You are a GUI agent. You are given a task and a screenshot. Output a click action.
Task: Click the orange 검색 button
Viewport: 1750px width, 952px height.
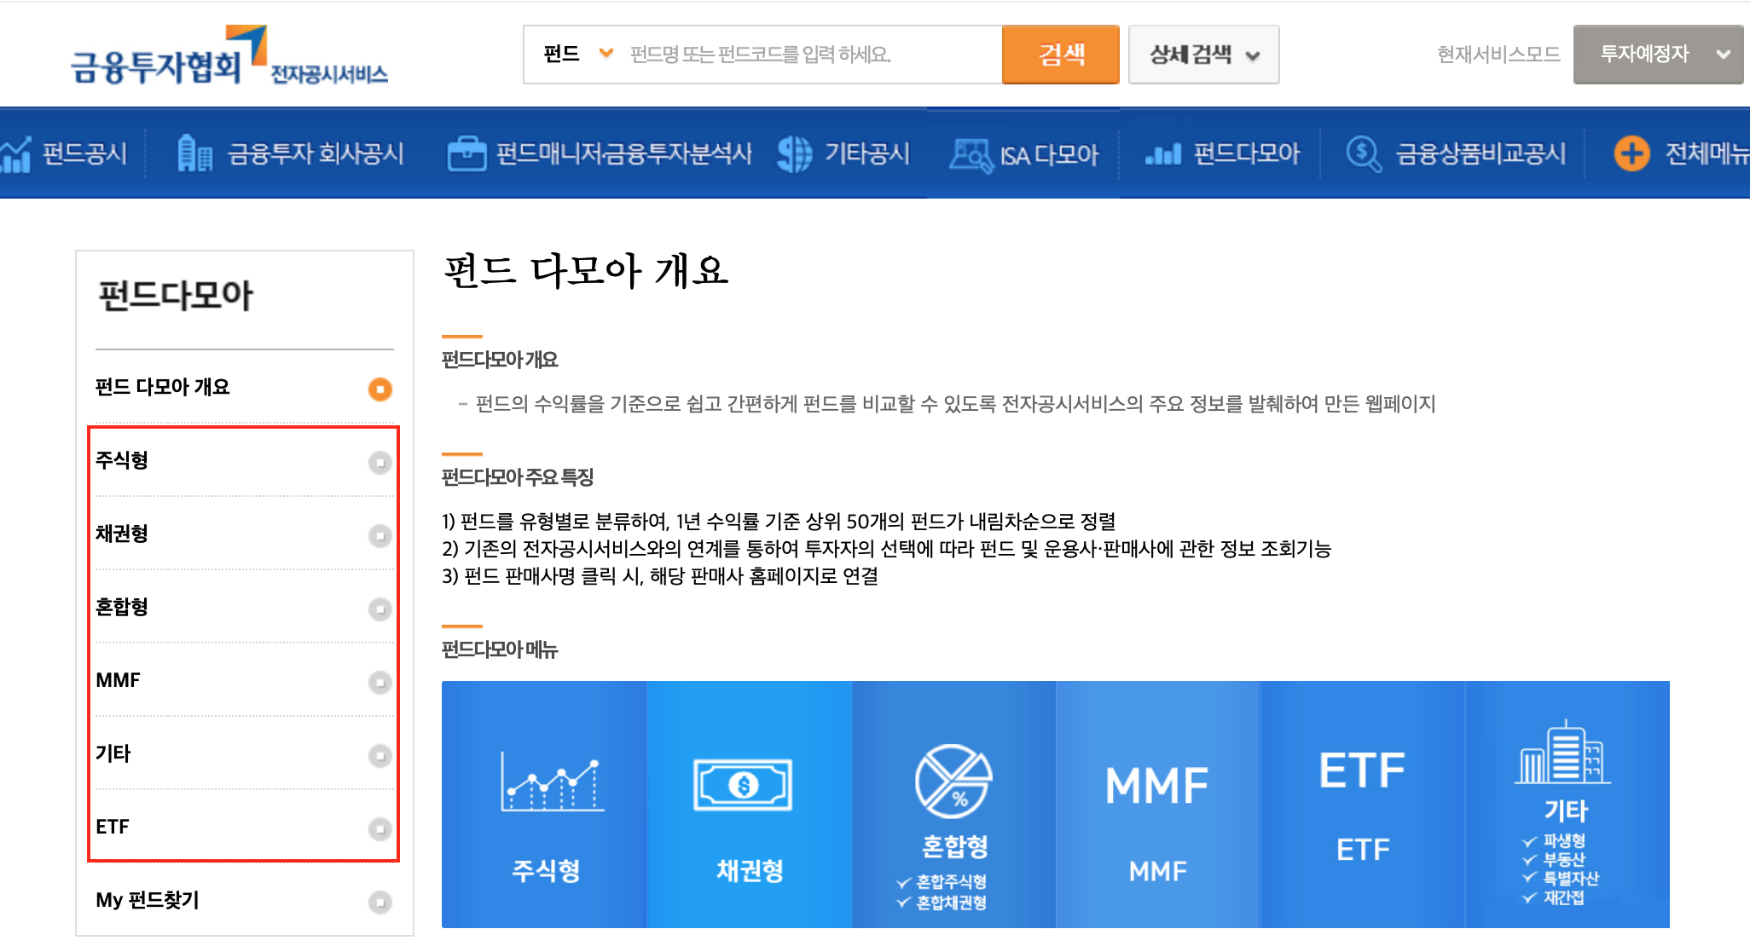[x=1061, y=54]
